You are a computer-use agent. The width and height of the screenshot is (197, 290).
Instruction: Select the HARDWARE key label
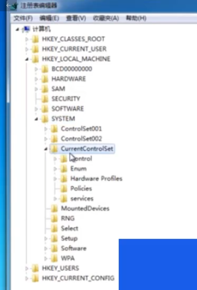coord(69,79)
